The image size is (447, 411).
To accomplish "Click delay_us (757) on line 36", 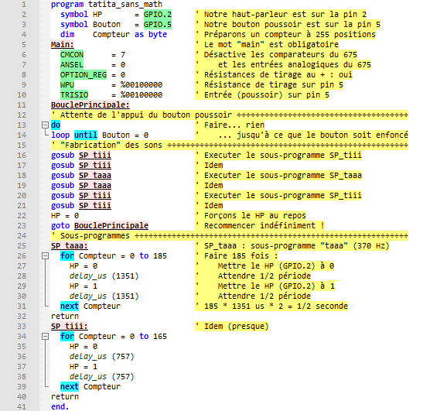I will 102,357.
